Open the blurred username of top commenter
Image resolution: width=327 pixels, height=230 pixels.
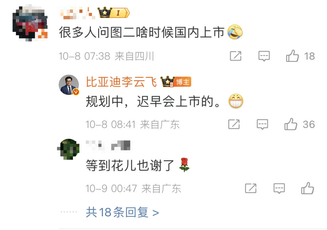[x=78, y=13]
